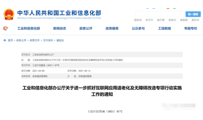Screen dimensions: 203x120
Task: Open the 查办事 quick link
Action: pyautogui.click(x=161, y=20)
